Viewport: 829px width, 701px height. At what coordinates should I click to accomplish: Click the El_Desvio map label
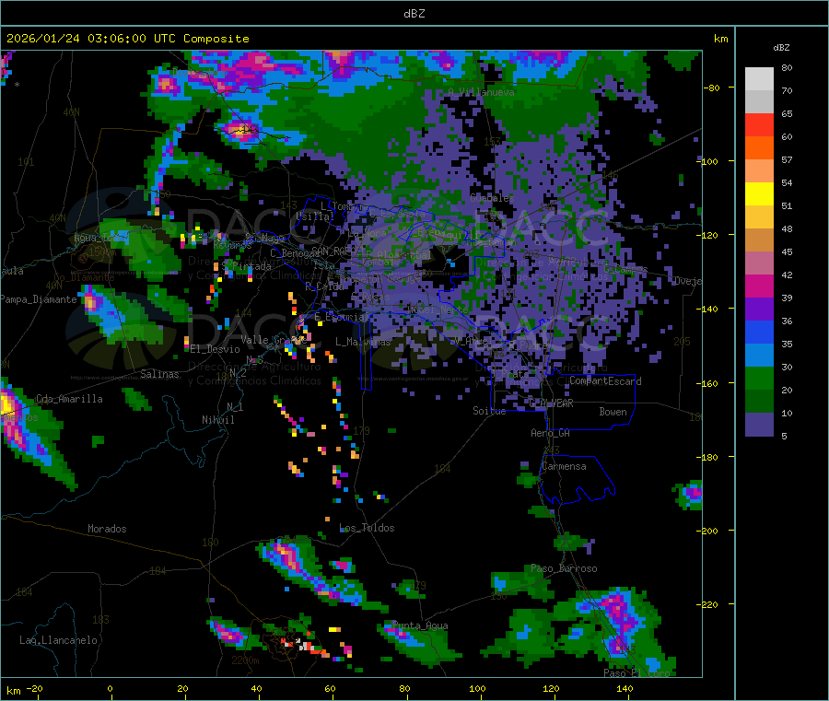[216, 349]
